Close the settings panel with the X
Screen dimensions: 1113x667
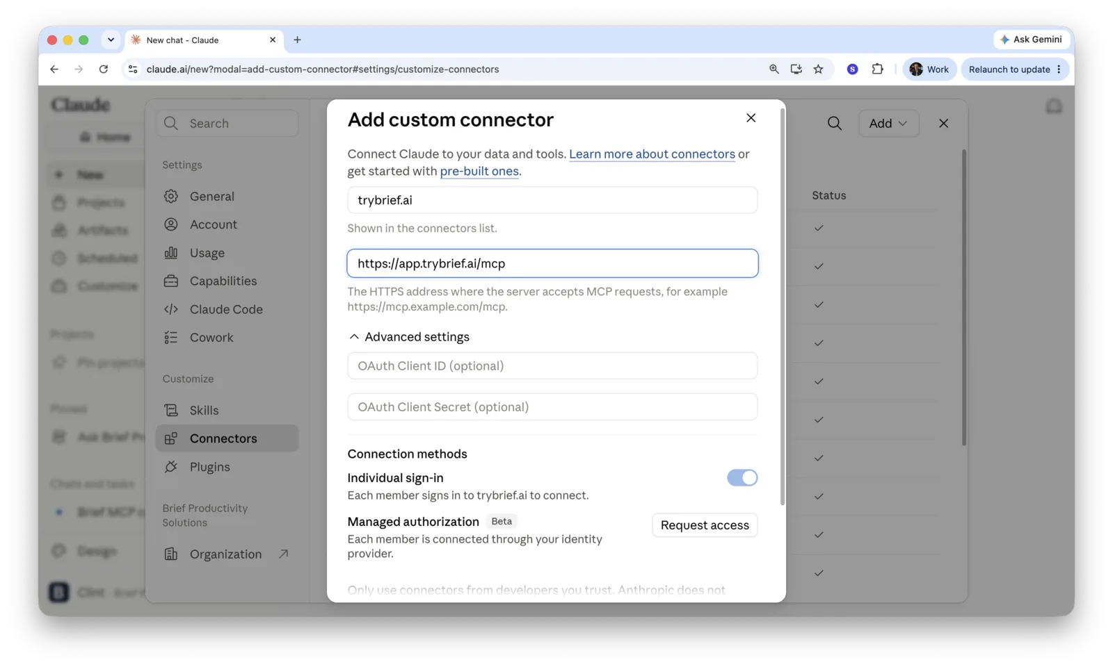943,123
